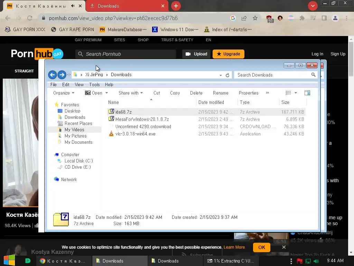
Task: Sort by Date modified column
Action: (217, 102)
